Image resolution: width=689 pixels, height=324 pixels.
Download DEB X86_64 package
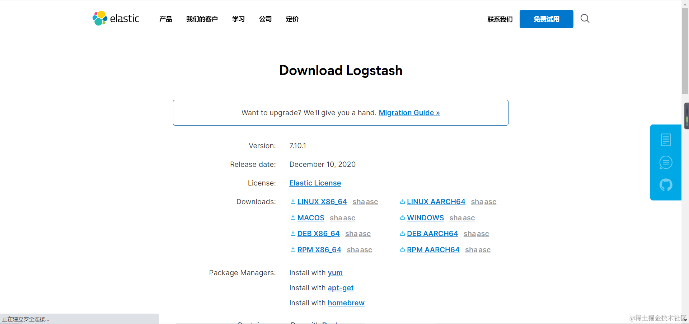coord(318,234)
